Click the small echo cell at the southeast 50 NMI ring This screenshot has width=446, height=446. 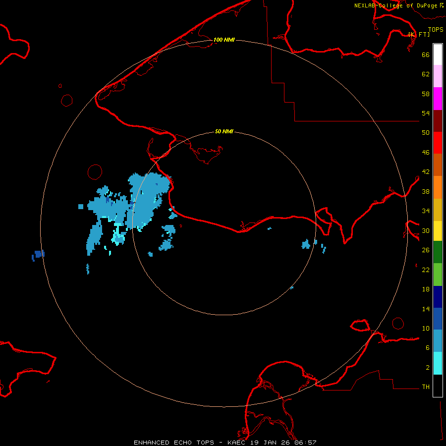click(x=291, y=288)
